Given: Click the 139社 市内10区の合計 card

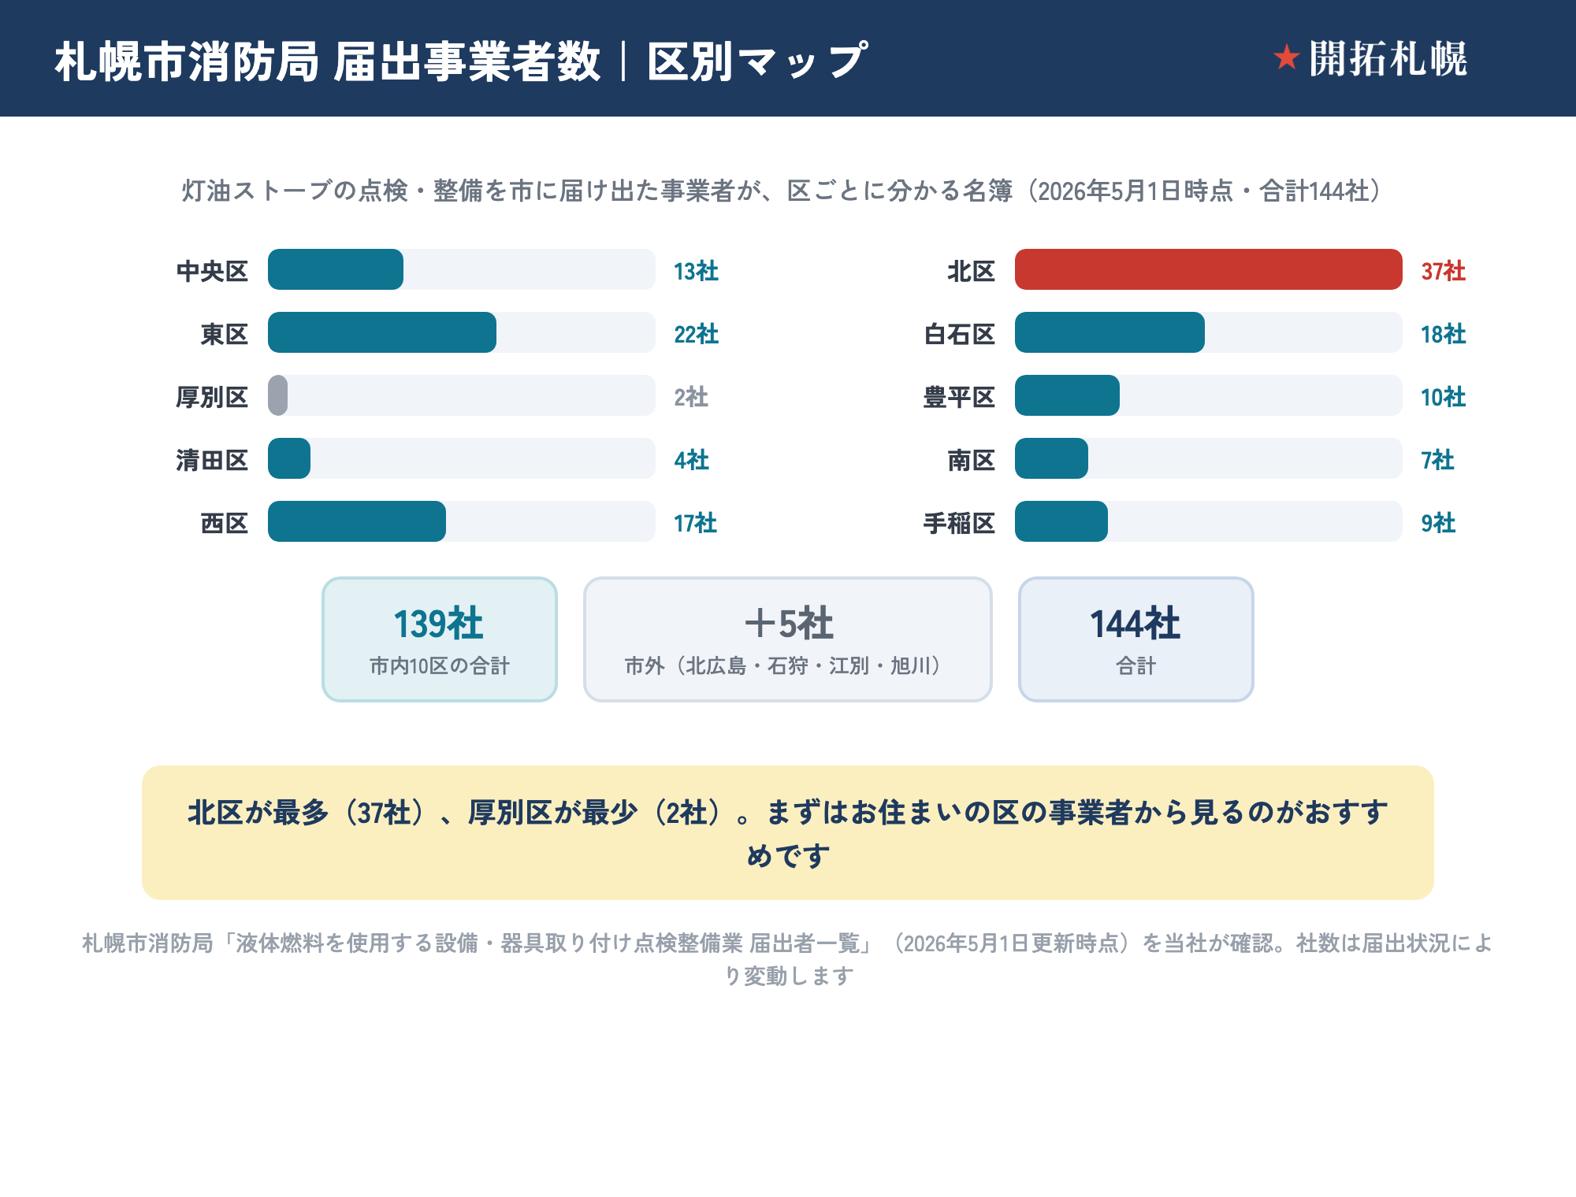Looking at the screenshot, I should (x=440, y=639).
